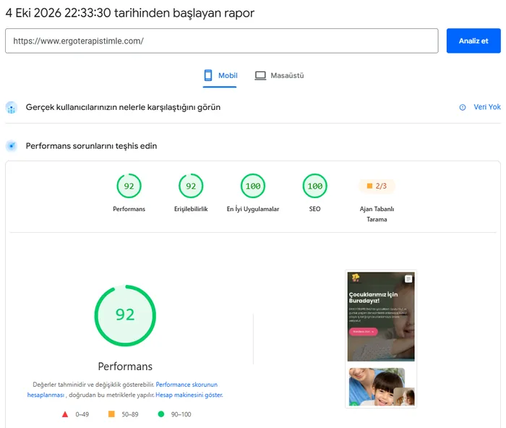This screenshot has width=506, height=428.
Task: Click the red triangle 0–49 legend icon
Action: (x=65, y=414)
